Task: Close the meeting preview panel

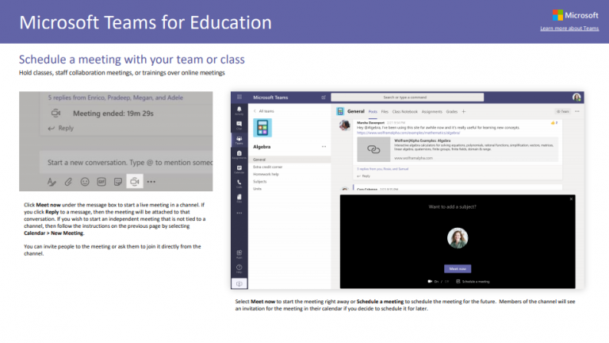Action: coord(571,199)
